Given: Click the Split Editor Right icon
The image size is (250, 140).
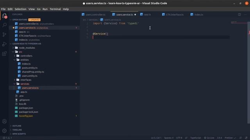Looking at the screenshot, I should (239, 14).
